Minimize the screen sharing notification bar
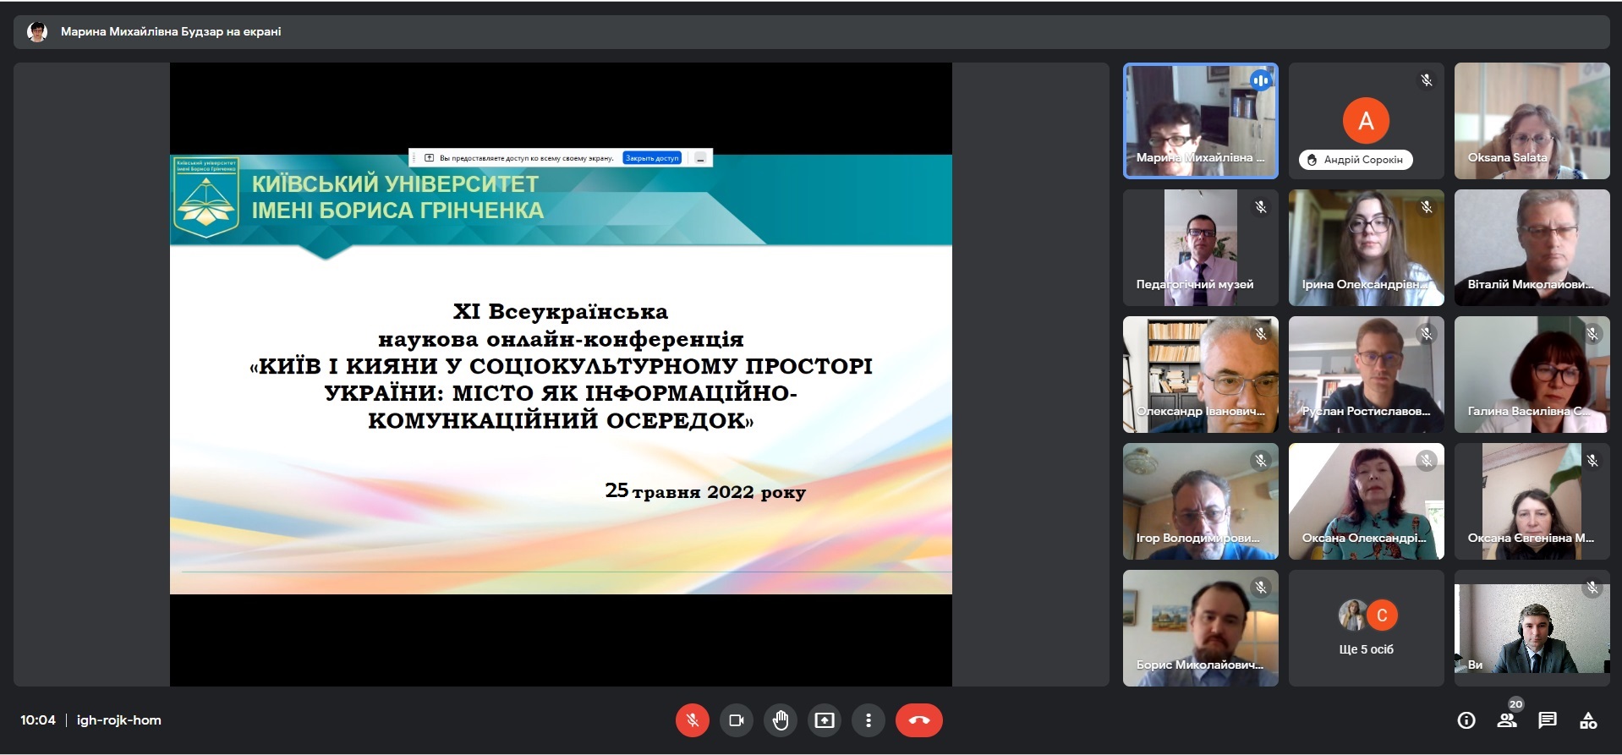The width and height of the screenshot is (1622, 755). (700, 158)
